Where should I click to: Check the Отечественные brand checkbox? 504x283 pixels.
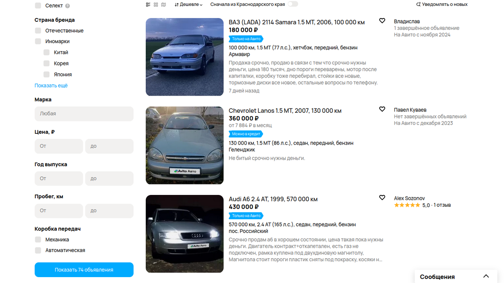(38, 31)
